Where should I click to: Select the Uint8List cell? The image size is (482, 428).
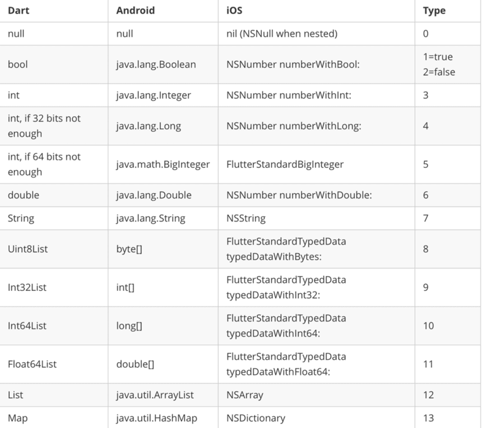[28, 249]
